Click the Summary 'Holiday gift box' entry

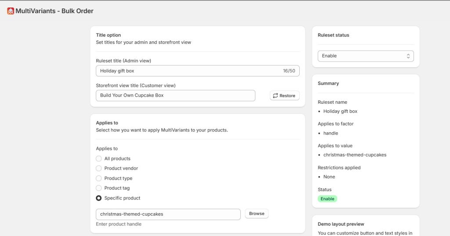point(341,111)
